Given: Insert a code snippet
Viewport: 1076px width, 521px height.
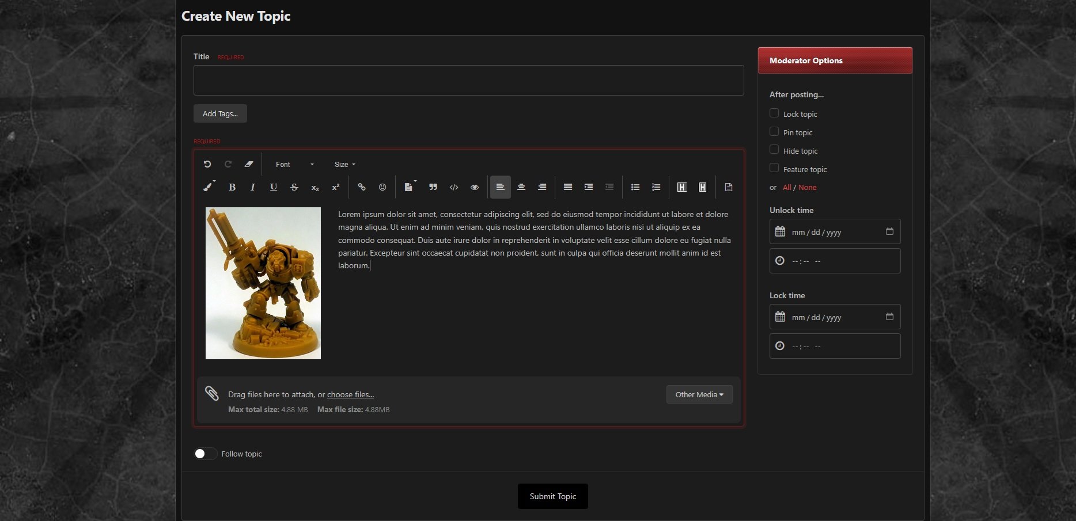Looking at the screenshot, I should click(x=454, y=187).
